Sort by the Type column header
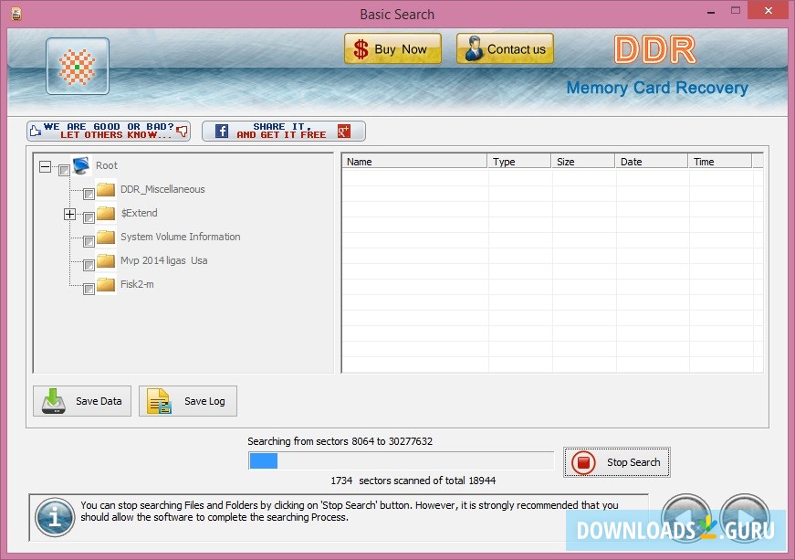 pos(518,162)
